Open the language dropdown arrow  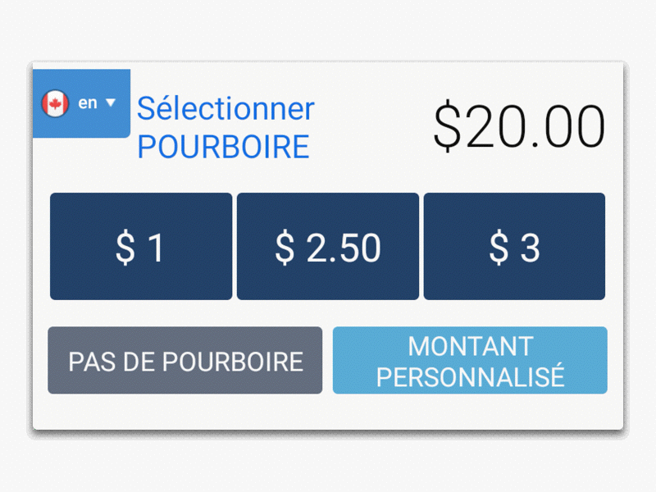(x=111, y=102)
